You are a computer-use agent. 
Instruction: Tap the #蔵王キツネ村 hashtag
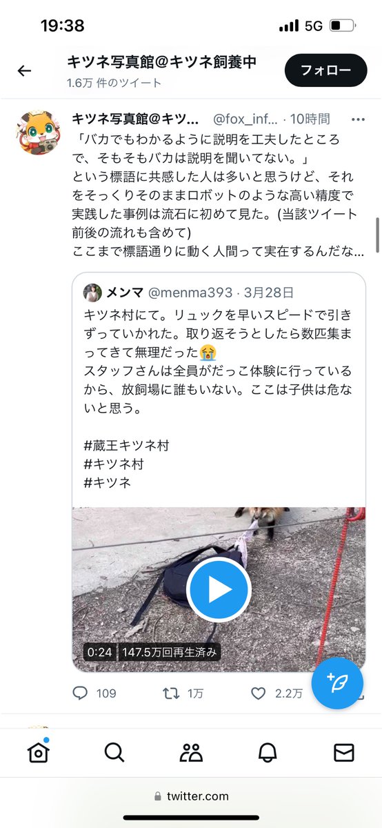tap(126, 446)
